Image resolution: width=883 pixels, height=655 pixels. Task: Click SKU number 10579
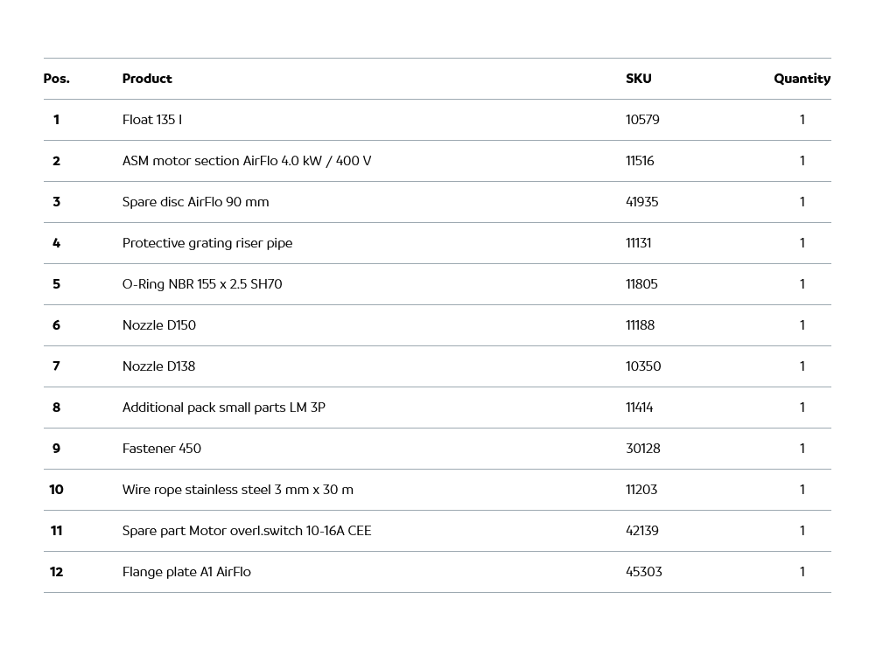tap(642, 120)
